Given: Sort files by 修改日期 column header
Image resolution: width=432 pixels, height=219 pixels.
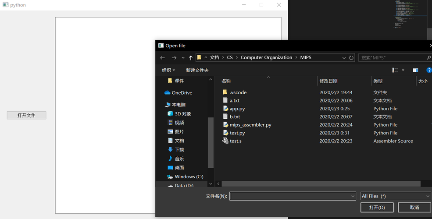Looking at the screenshot, I should point(328,81).
